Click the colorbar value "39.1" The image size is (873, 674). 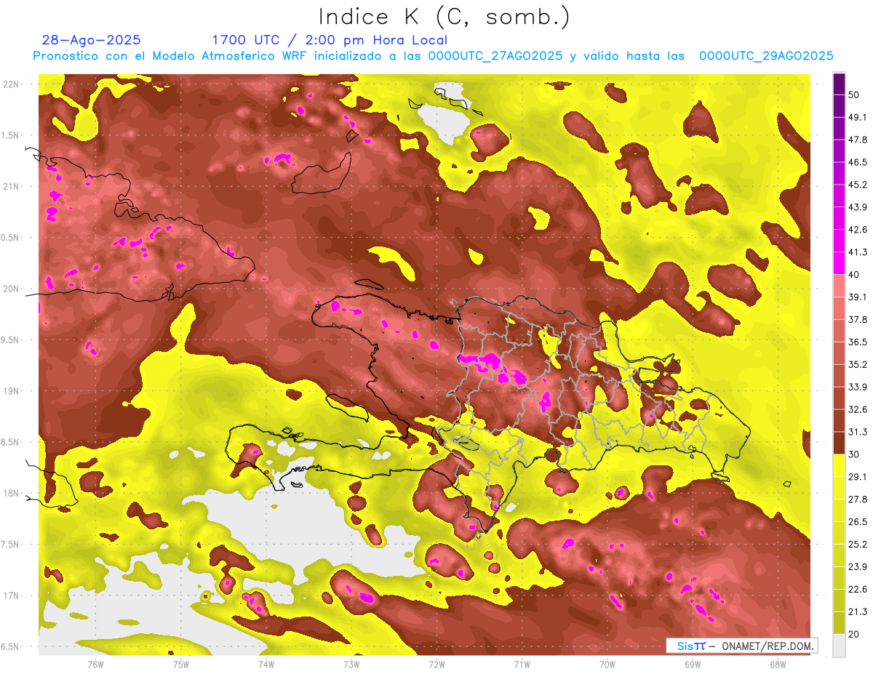(858, 297)
